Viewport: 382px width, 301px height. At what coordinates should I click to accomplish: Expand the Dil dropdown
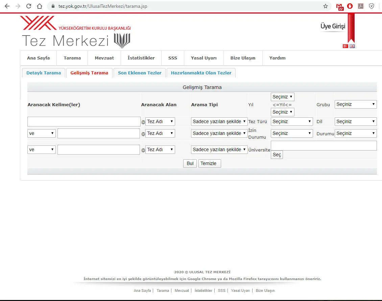(356, 121)
